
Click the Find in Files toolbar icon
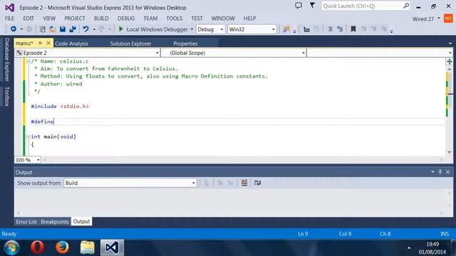point(286,29)
